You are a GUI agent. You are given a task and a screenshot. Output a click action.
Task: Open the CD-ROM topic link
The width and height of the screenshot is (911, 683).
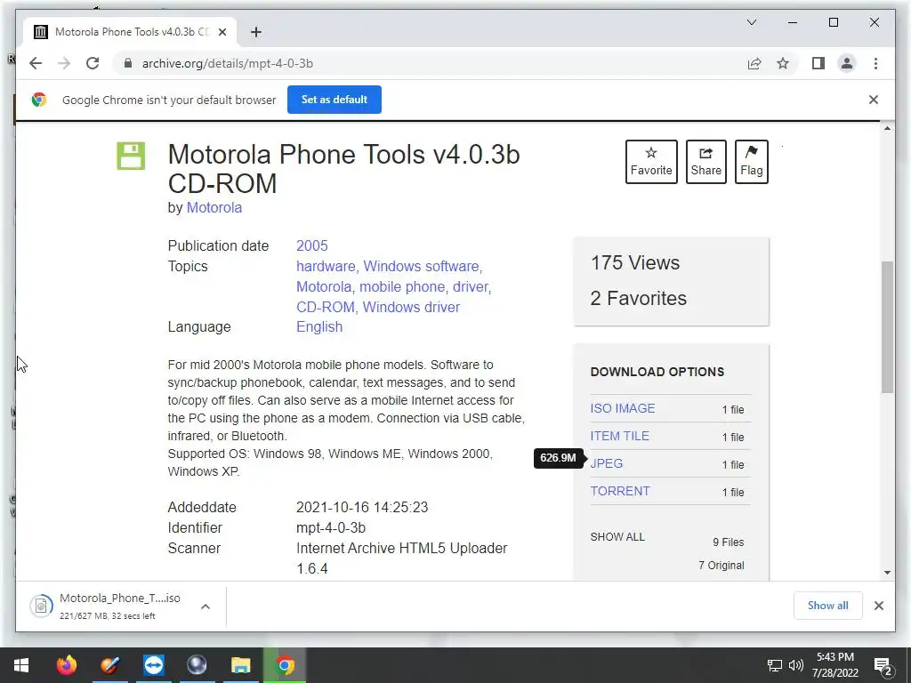(x=327, y=307)
